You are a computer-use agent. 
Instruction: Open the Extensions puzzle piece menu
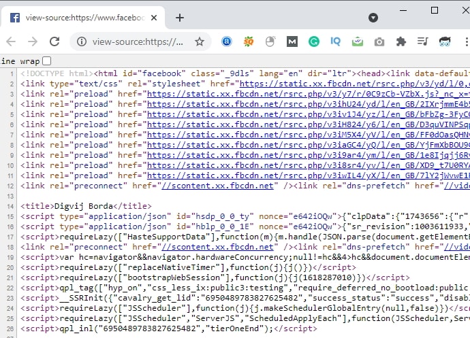(401, 41)
